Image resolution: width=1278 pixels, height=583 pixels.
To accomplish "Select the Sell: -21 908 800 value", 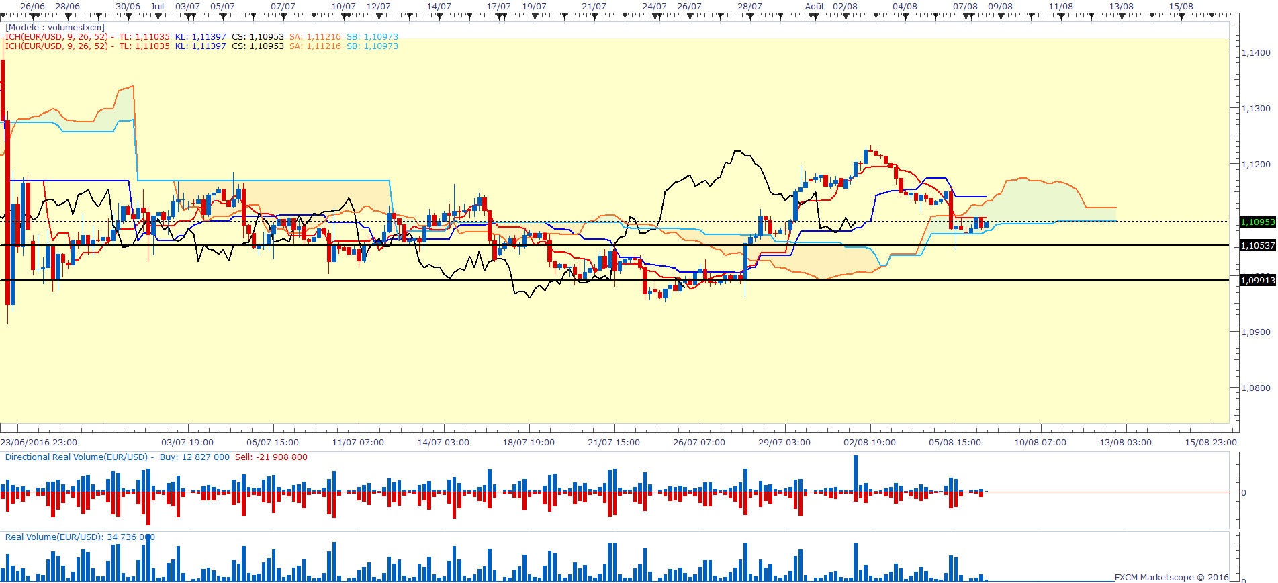I will pyautogui.click(x=271, y=457).
